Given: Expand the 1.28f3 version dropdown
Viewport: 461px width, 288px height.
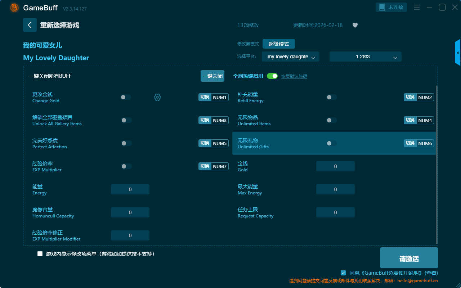Looking at the screenshot, I should point(365,57).
